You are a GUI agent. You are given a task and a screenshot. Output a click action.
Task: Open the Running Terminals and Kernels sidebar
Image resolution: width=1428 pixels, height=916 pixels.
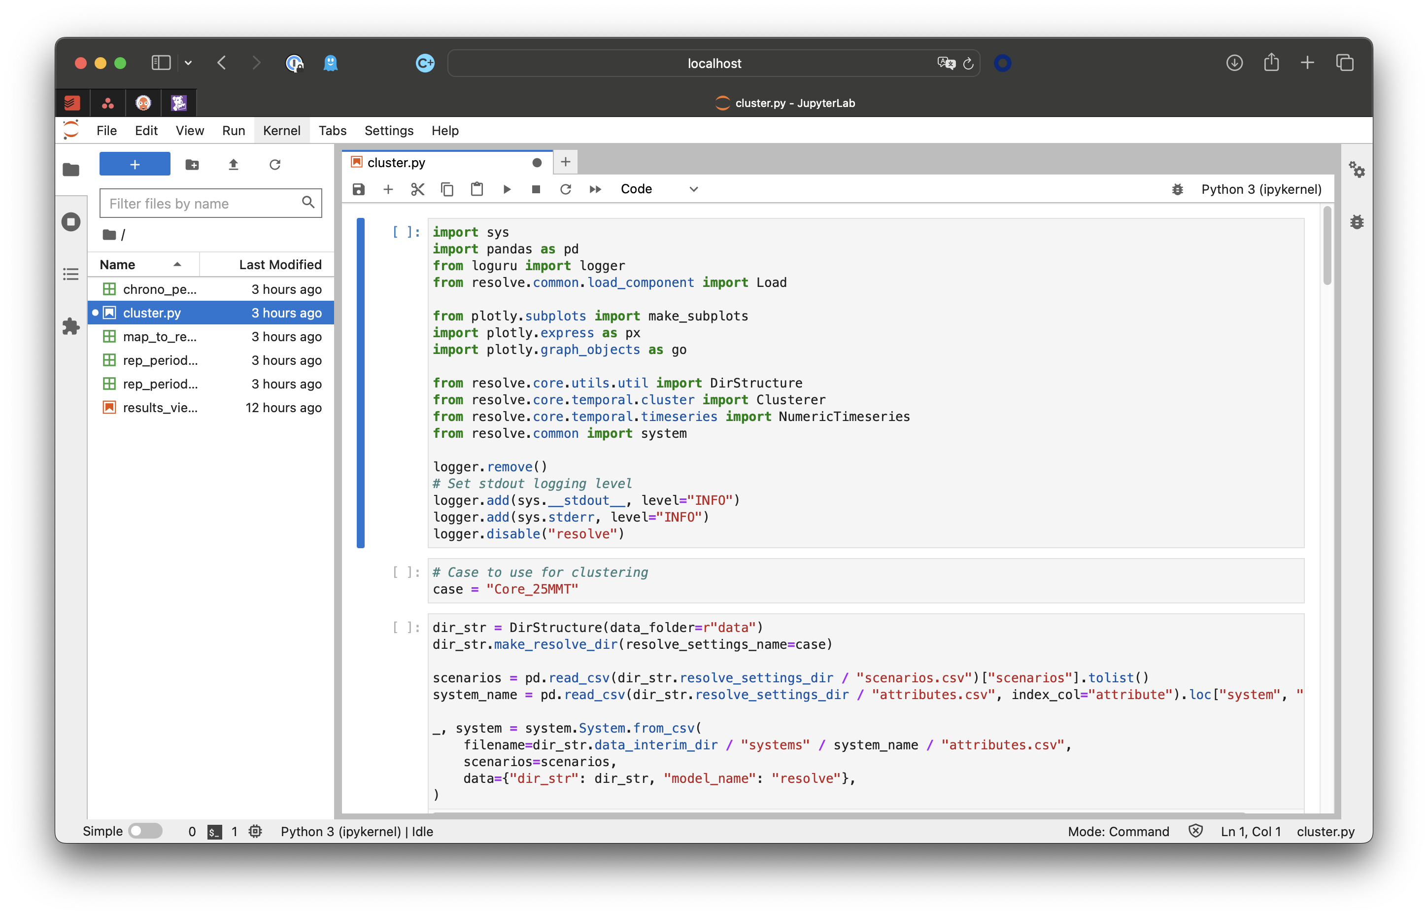[71, 222]
